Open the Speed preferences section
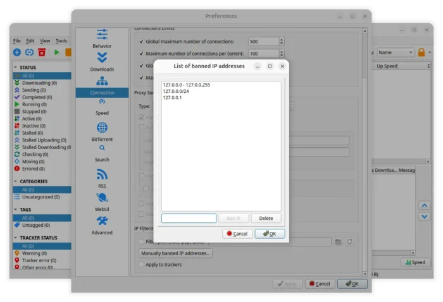443x302 pixels. point(102,107)
